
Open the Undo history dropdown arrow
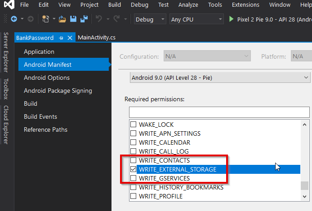pos(108,19)
